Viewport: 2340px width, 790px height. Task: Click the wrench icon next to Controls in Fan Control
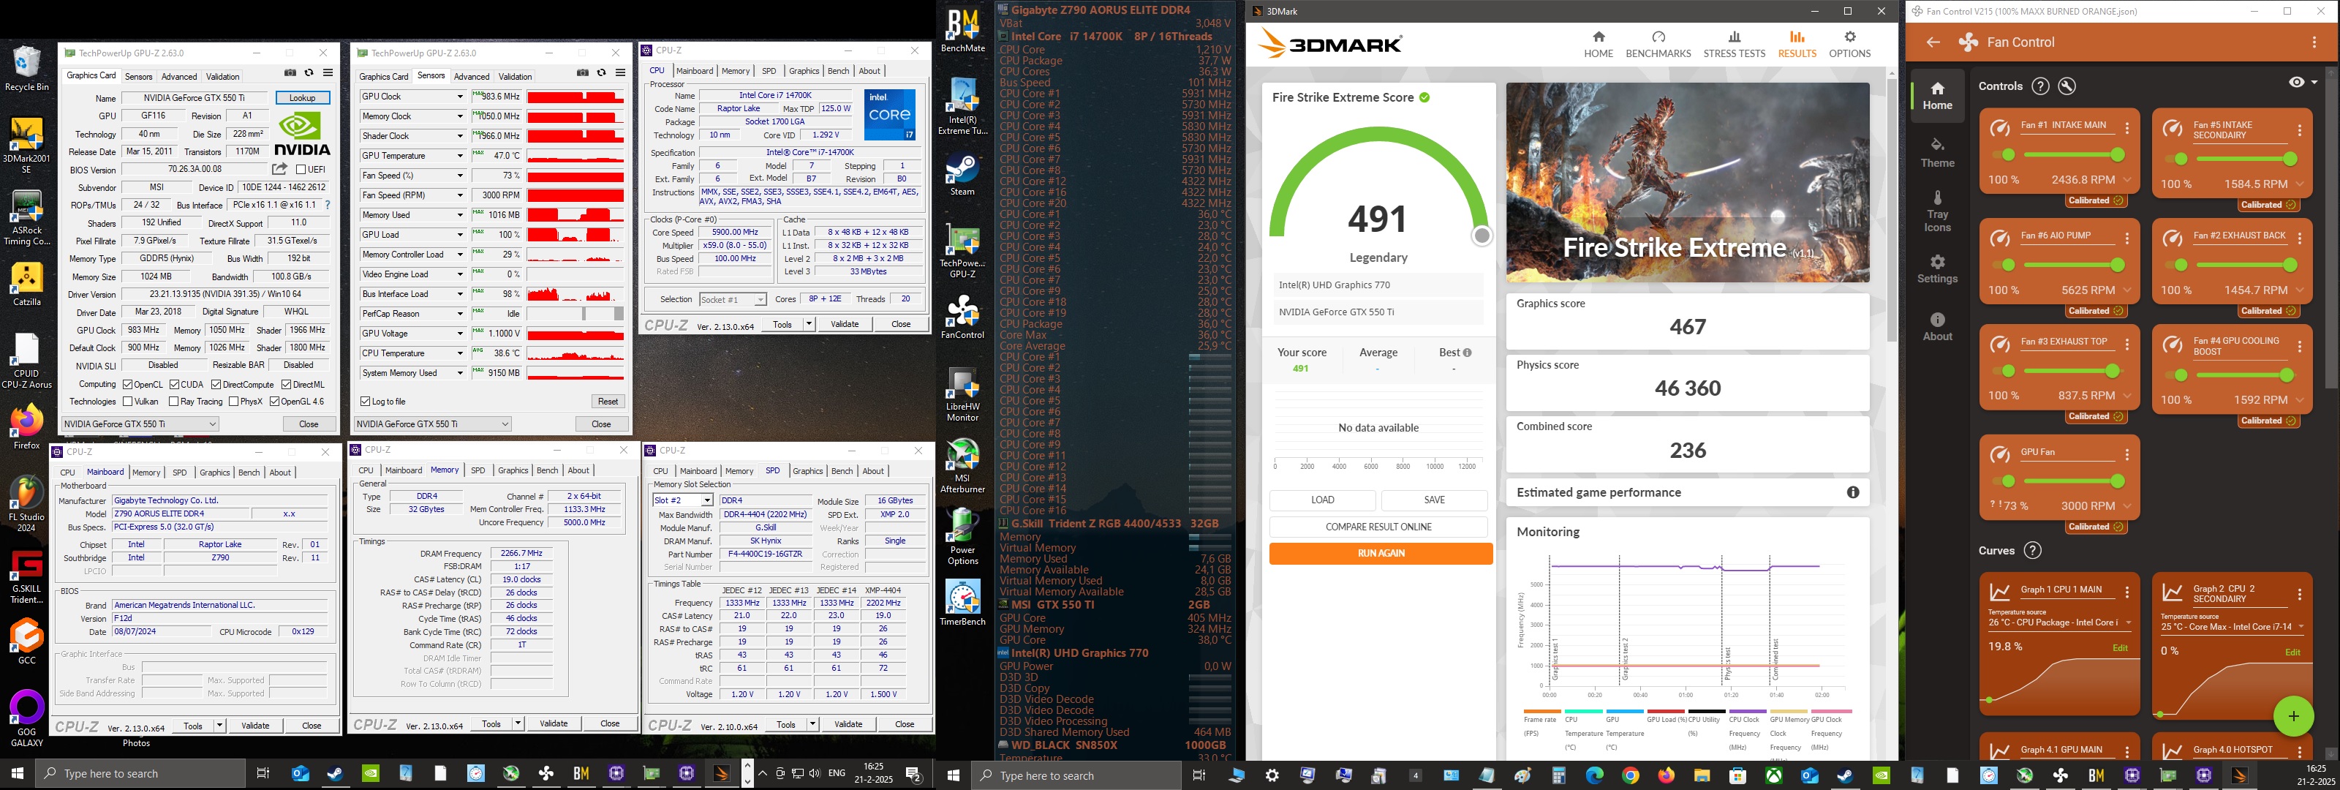[2067, 86]
